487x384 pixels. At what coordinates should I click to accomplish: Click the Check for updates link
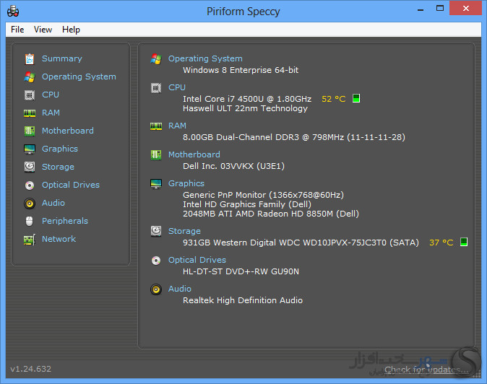click(426, 370)
